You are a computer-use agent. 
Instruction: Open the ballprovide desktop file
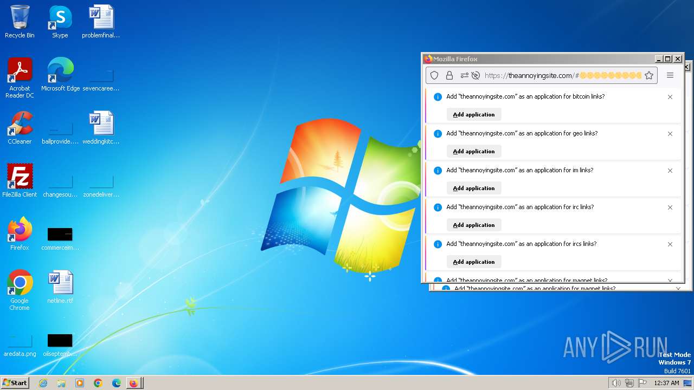tap(60, 132)
